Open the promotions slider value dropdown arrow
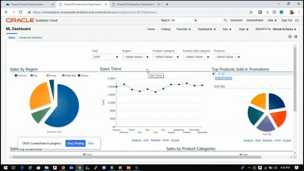The image size is (304, 171). [219, 74]
